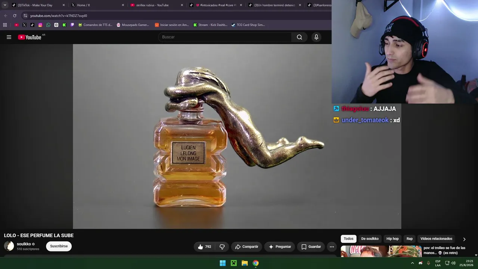This screenshot has width=478, height=269.
Task: Click the perfume bottle video player
Action: pos(237,136)
